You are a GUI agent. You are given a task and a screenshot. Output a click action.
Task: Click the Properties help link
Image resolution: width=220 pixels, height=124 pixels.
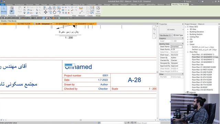pos(165,120)
